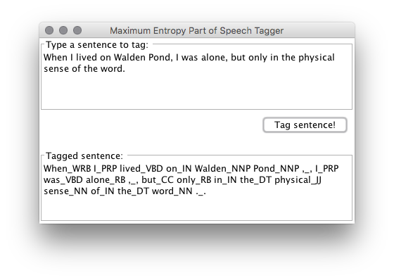Place cursor in empty area of sentence input box
The image size is (394, 280).
click(196, 91)
